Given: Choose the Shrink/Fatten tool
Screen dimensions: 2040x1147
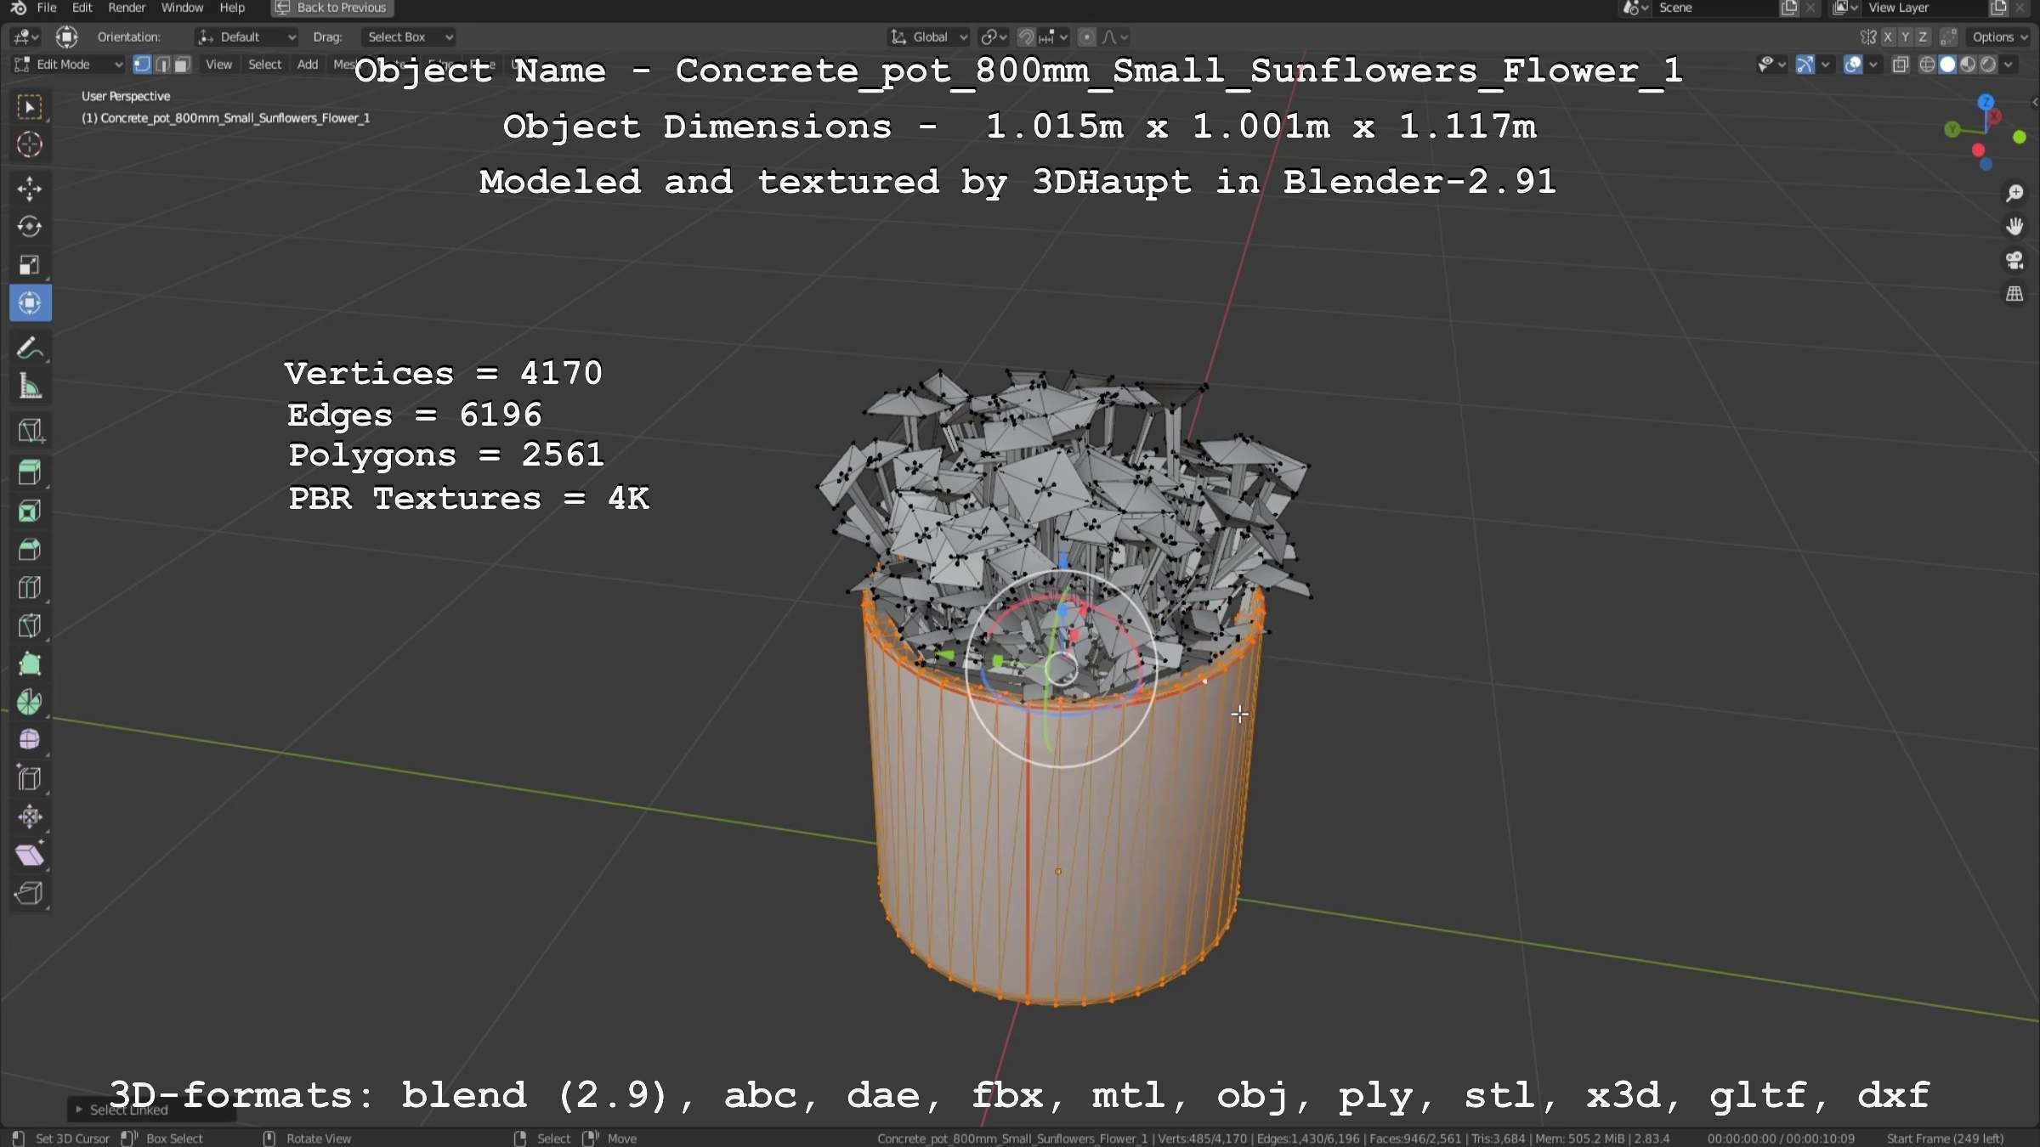Looking at the screenshot, I should (30, 816).
